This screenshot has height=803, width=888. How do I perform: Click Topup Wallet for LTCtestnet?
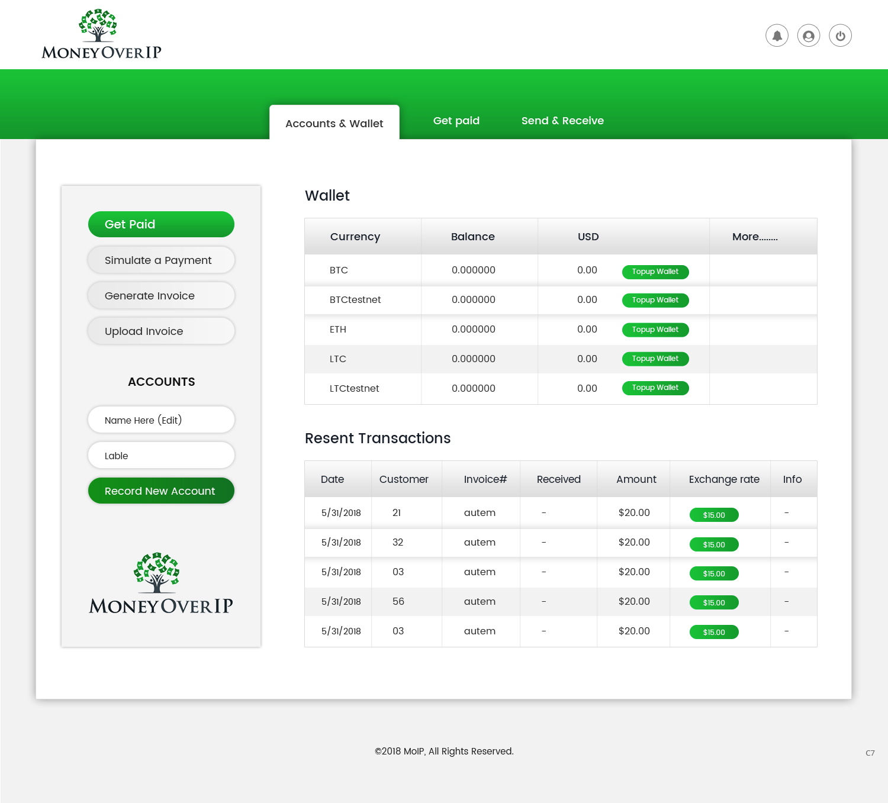655,388
